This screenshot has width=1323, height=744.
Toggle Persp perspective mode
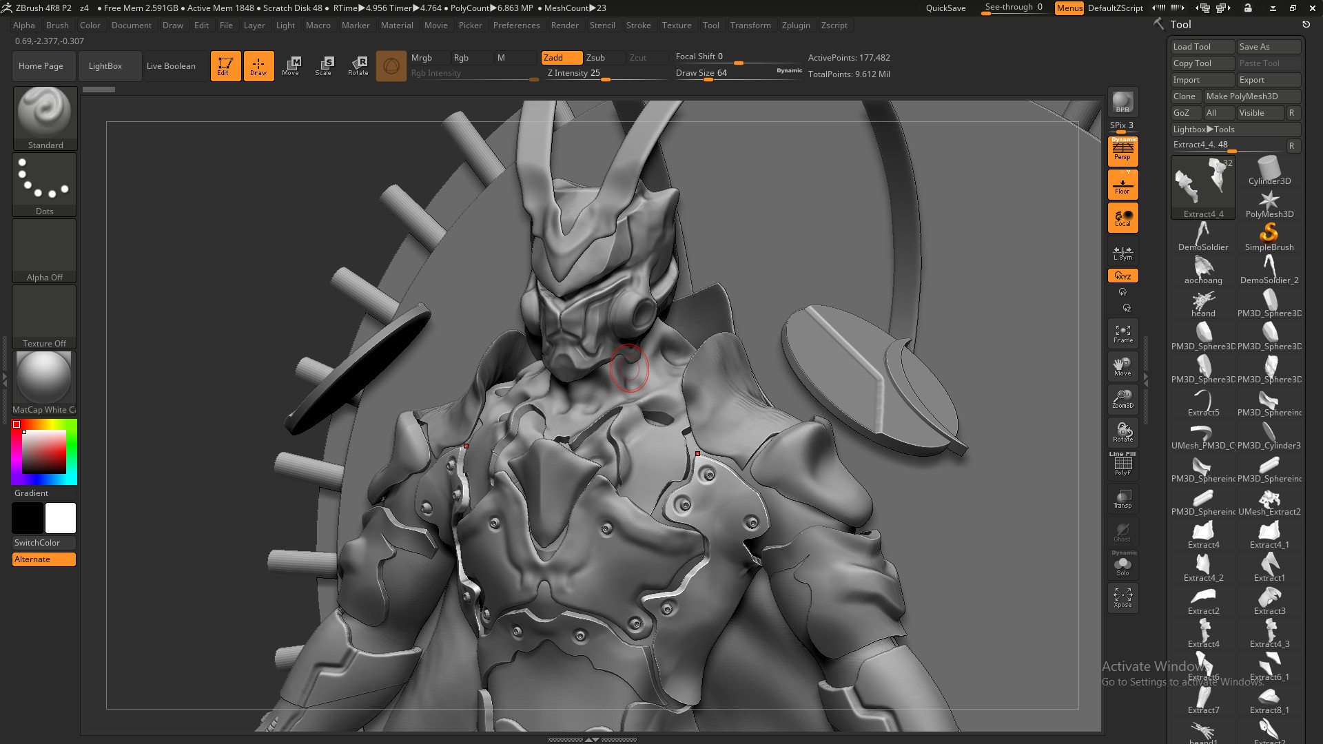click(1122, 150)
